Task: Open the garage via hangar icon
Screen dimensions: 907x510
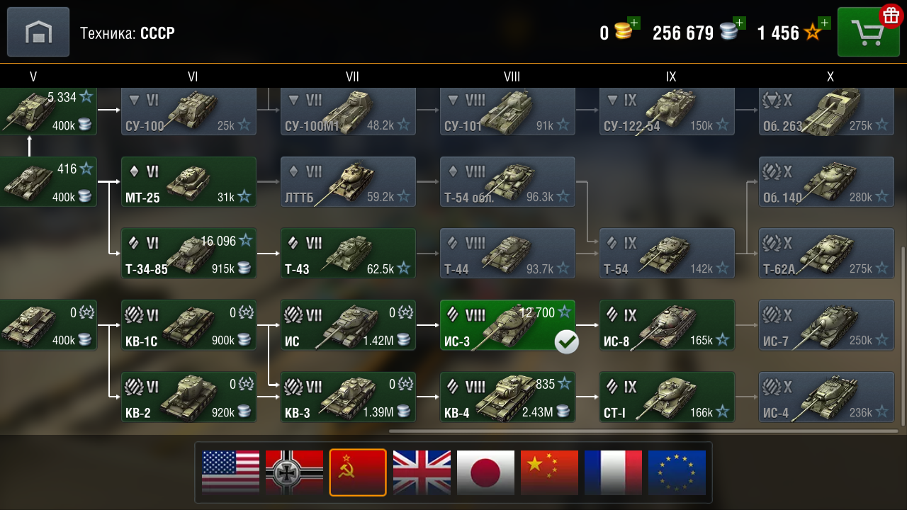Action: [38, 32]
